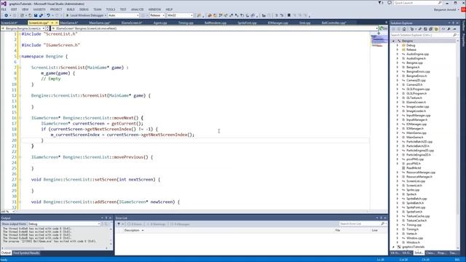The height and width of the screenshot is (262, 466).
Task: Open the Win32 platform dropdown
Action: (180, 15)
